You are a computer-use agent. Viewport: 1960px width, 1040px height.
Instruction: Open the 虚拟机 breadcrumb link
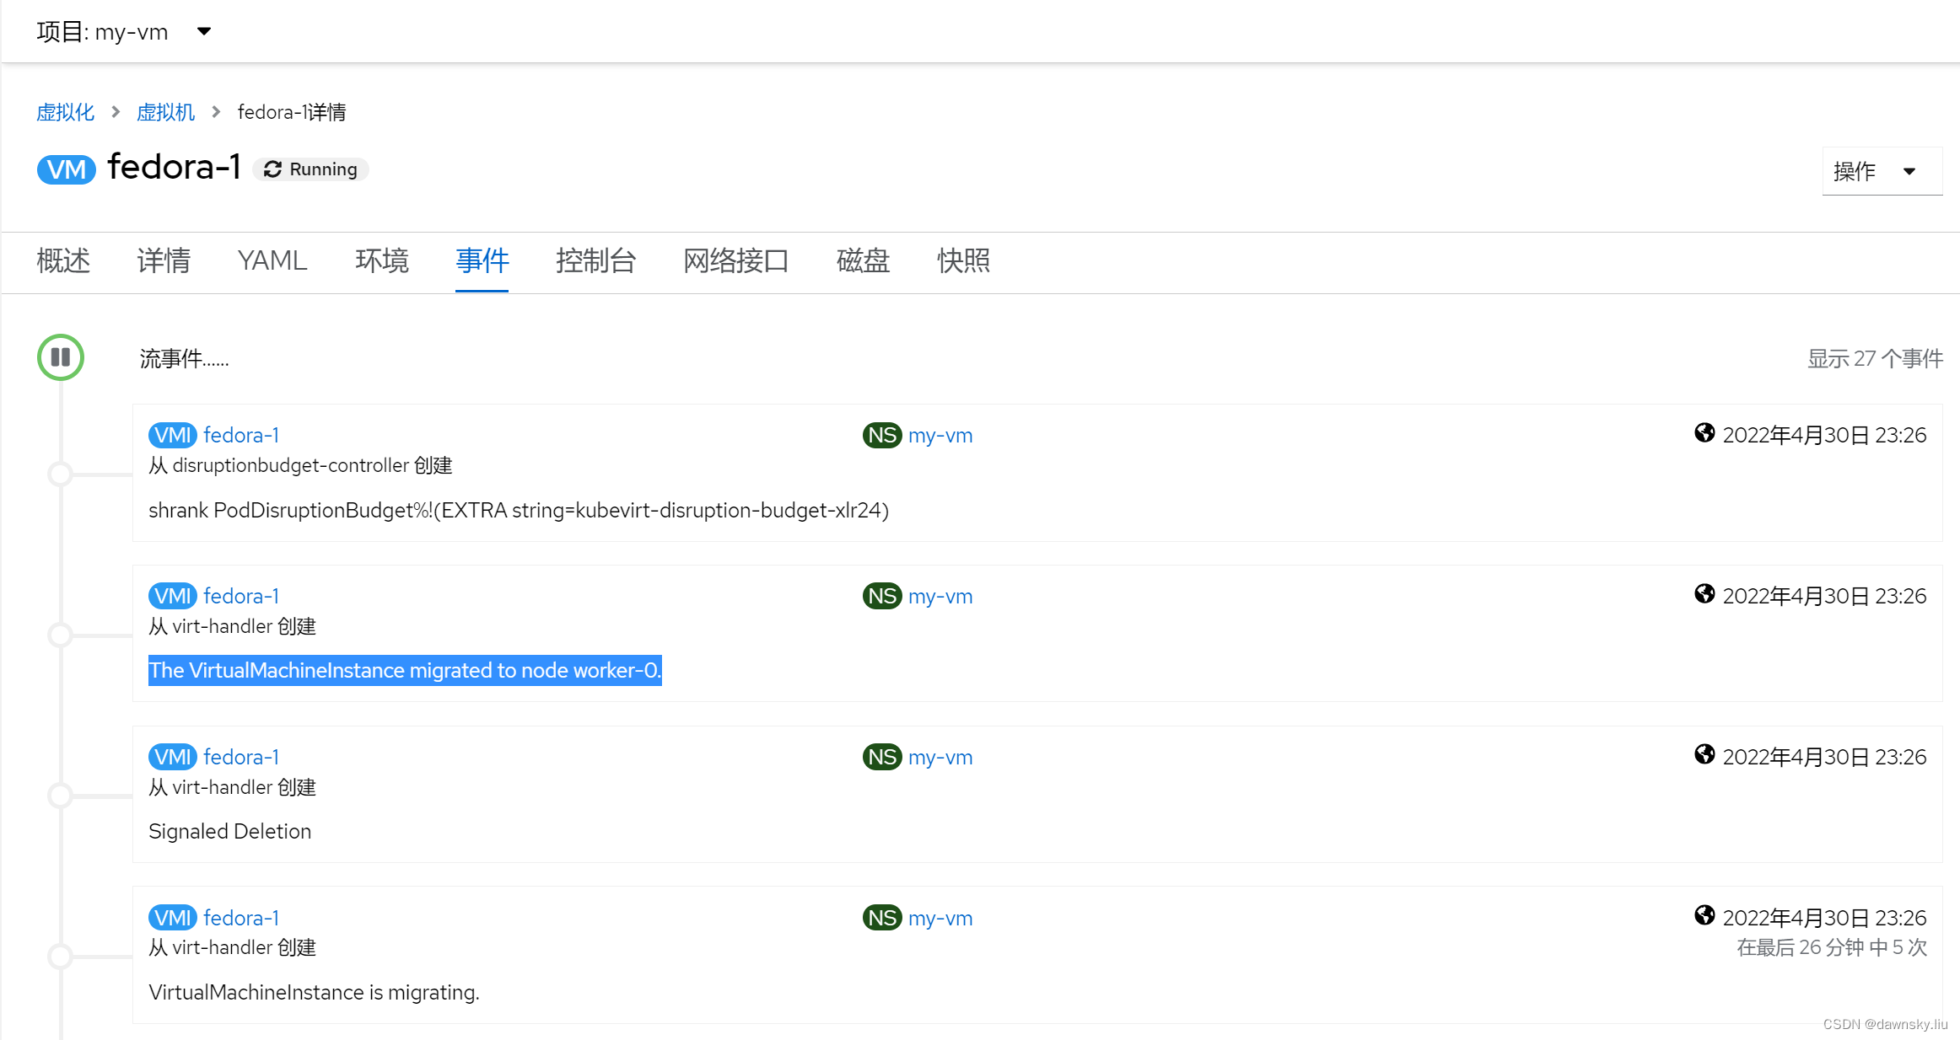[x=165, y=111]
